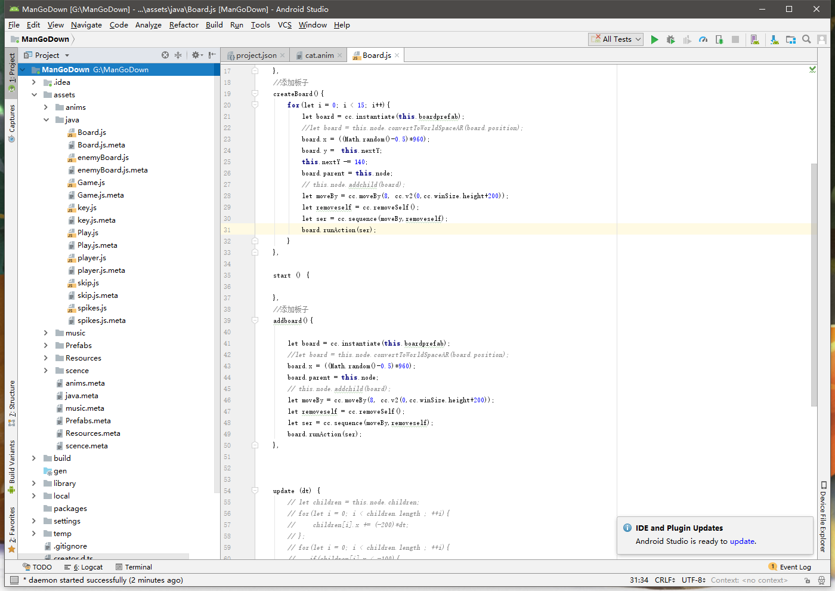The width and height of the screenshot is (835, 591).
Task: Hide the Project tool window
Action: 212,55
